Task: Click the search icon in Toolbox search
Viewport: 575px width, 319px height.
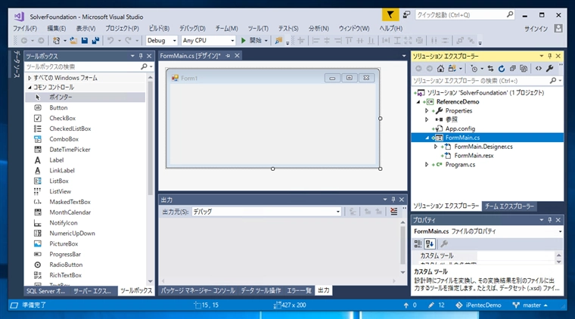Action: click(x=144, y=67)
